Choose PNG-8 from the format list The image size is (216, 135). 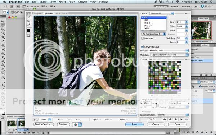tap(147, 23)
